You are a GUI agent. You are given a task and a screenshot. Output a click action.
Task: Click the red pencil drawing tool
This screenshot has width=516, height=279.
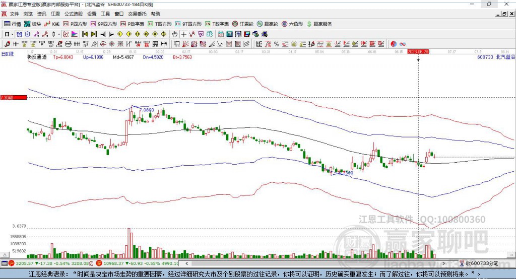(x=7, y=44)
